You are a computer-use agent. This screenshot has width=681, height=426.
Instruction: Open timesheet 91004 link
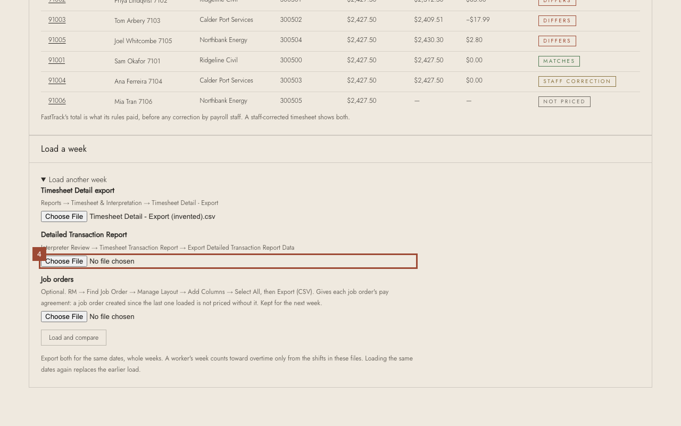57,80
